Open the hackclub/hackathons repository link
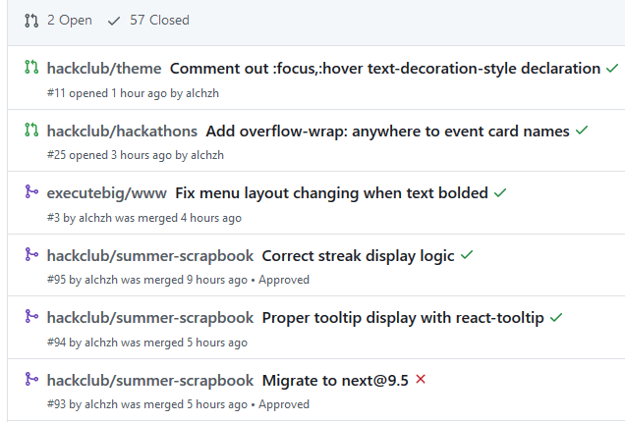The height and width of the screenshot is (422, 625). [x=122, y=131]
